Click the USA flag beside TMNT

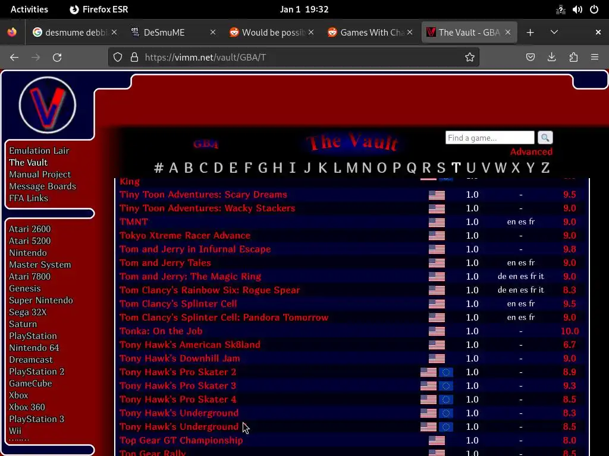(437, 222)
